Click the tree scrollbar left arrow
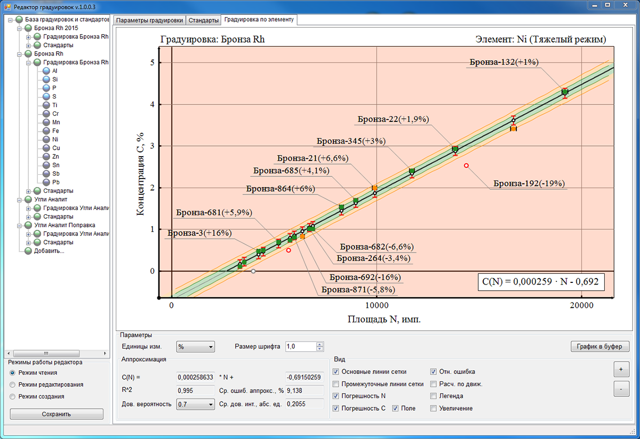The image size is (640, 439). 7,353
